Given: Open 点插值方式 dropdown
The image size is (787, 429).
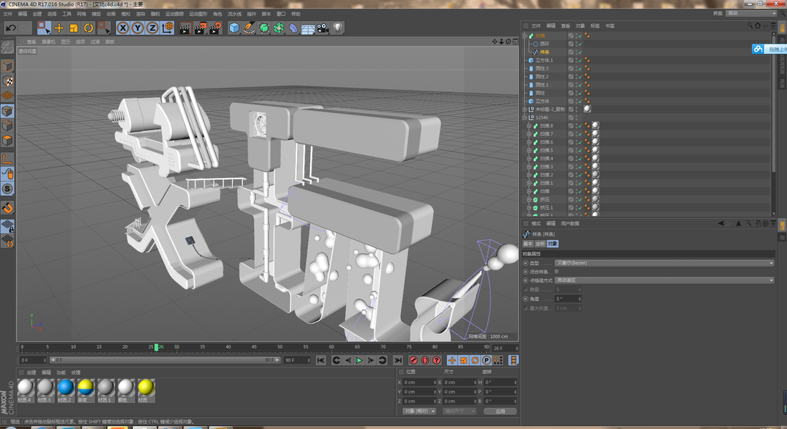Looking at the screenshot, I should point(665,280).
